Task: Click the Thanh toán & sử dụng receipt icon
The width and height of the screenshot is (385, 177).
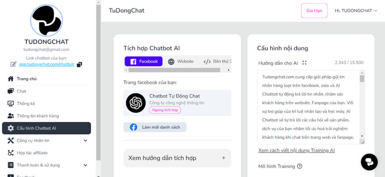Action: (x=11, y=165)
